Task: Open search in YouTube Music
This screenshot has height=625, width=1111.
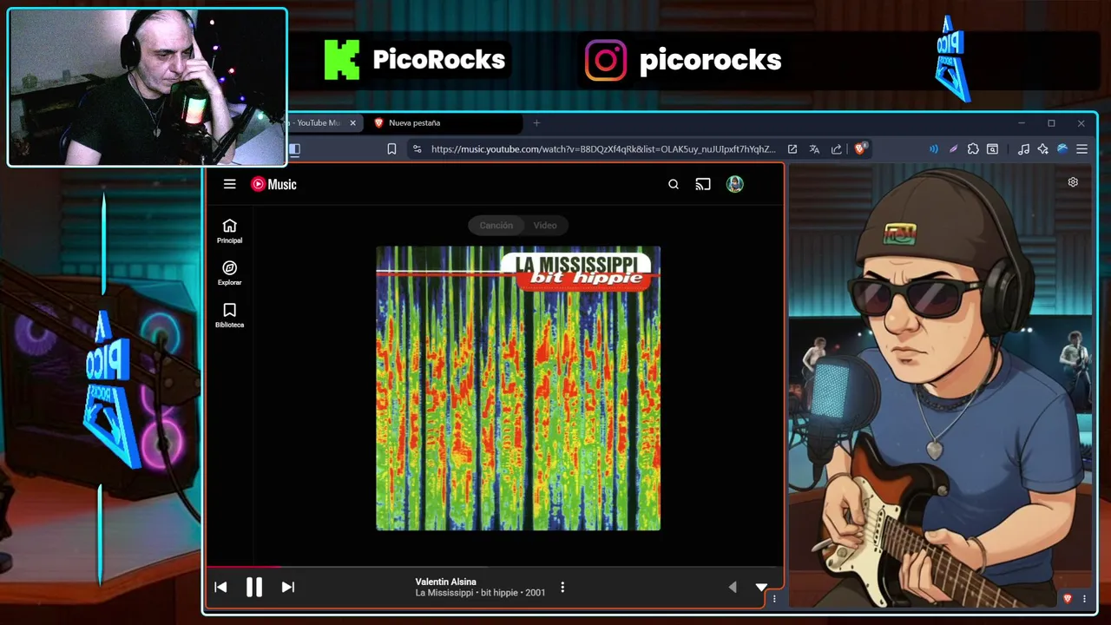Action: point(674,184)
